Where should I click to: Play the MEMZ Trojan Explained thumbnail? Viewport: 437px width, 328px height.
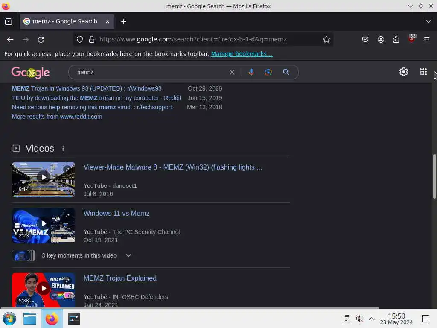(44, 290)
